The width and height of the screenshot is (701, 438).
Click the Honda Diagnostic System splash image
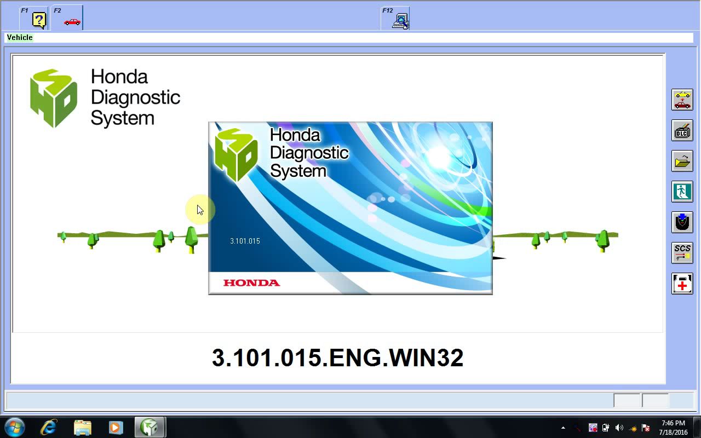(x=350, y=208)
